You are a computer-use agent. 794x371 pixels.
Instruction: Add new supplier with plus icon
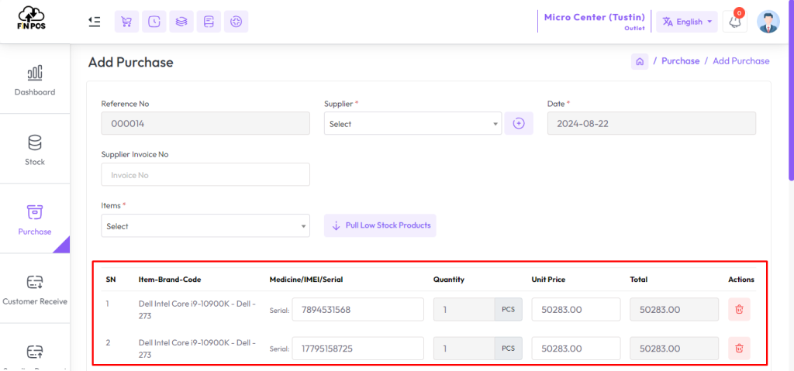point(519,123)
